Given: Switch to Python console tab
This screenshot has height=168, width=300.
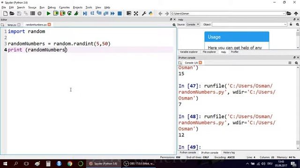Looking at the screenshot, I should click(187, 153).
